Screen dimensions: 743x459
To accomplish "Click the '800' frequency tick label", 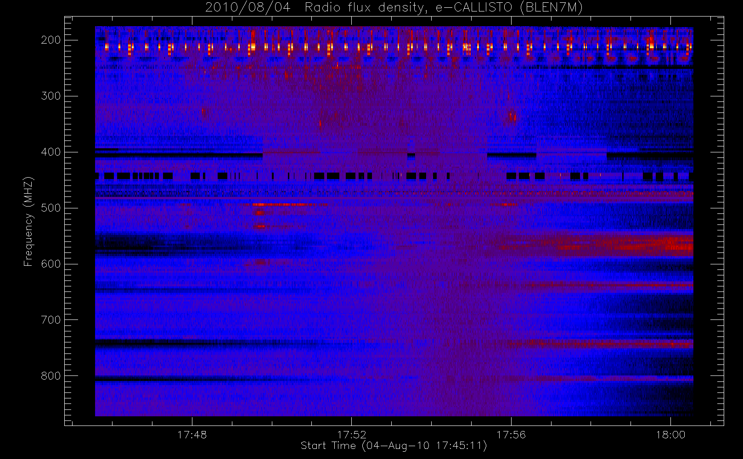I will [x=51, y=376].
